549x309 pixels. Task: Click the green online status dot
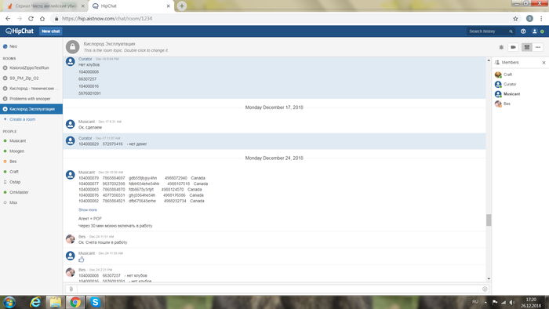pos(542,31)
